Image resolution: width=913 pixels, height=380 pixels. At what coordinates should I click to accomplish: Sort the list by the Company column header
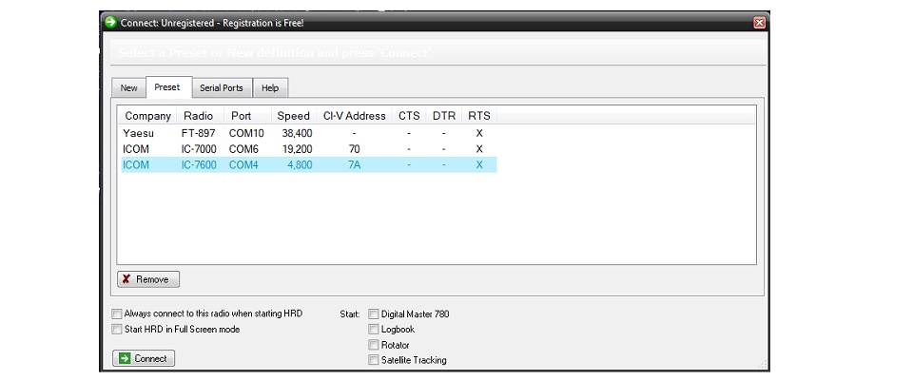(x=148, y=116)
